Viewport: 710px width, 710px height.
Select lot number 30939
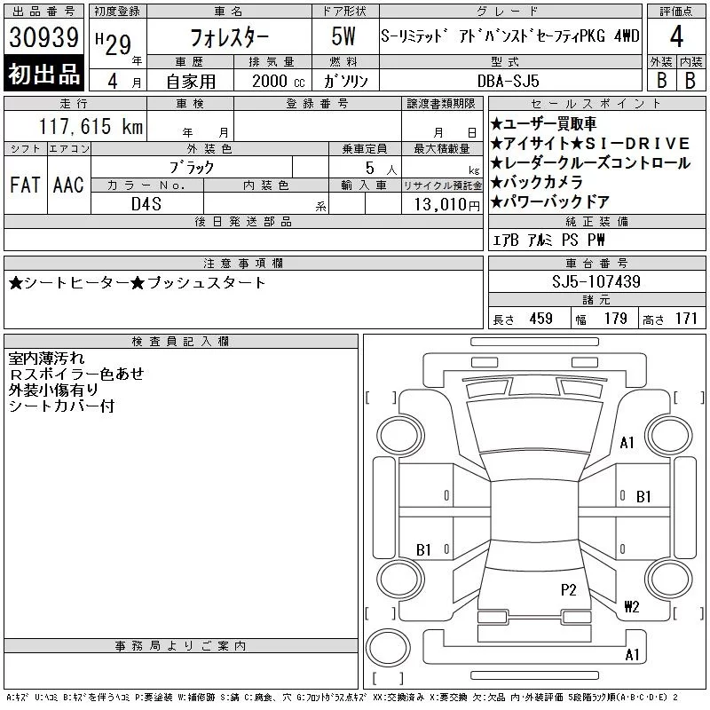[x=44, y=38]
